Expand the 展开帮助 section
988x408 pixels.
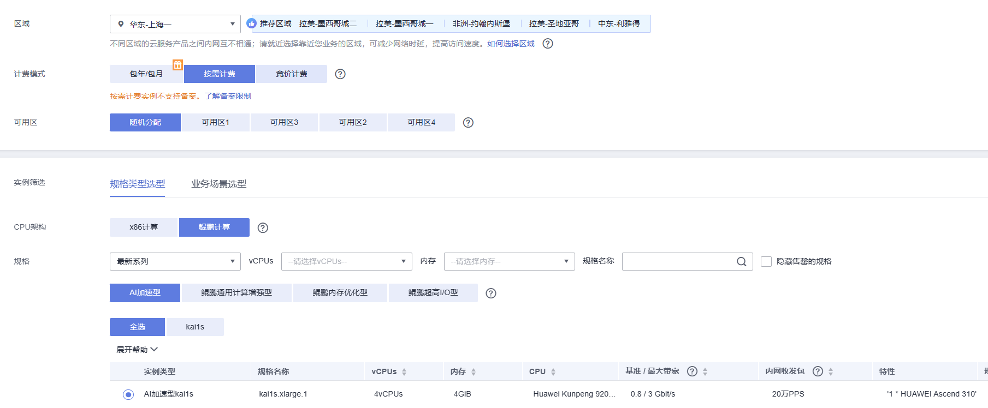[x=137, y=350]
